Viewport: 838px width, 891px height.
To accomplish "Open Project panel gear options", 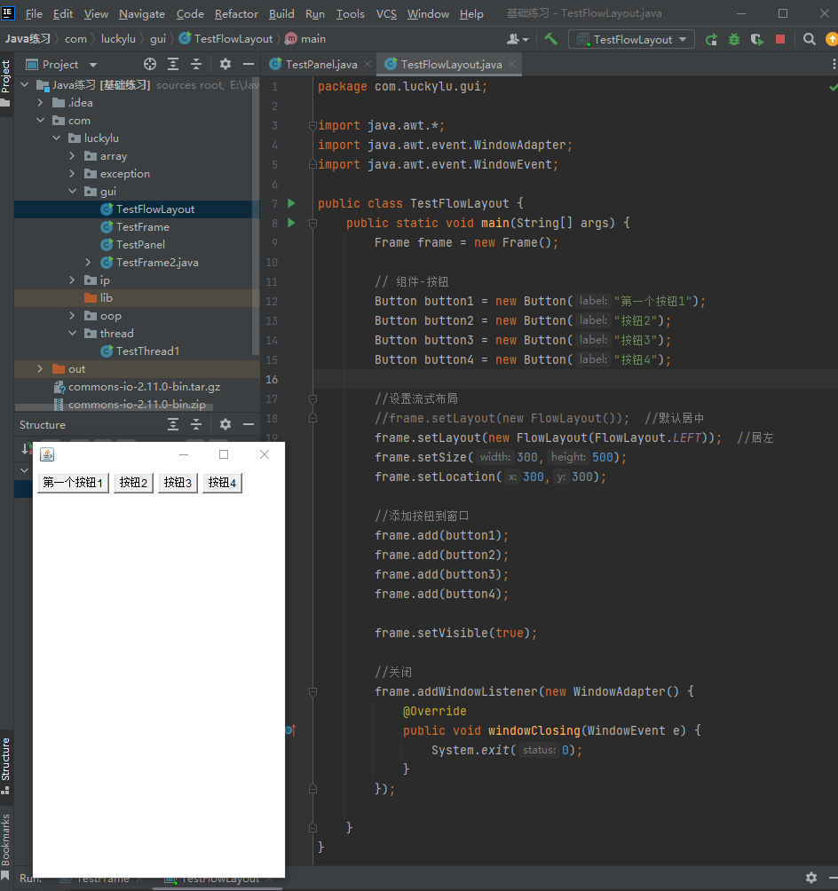I will pos(225,64).
